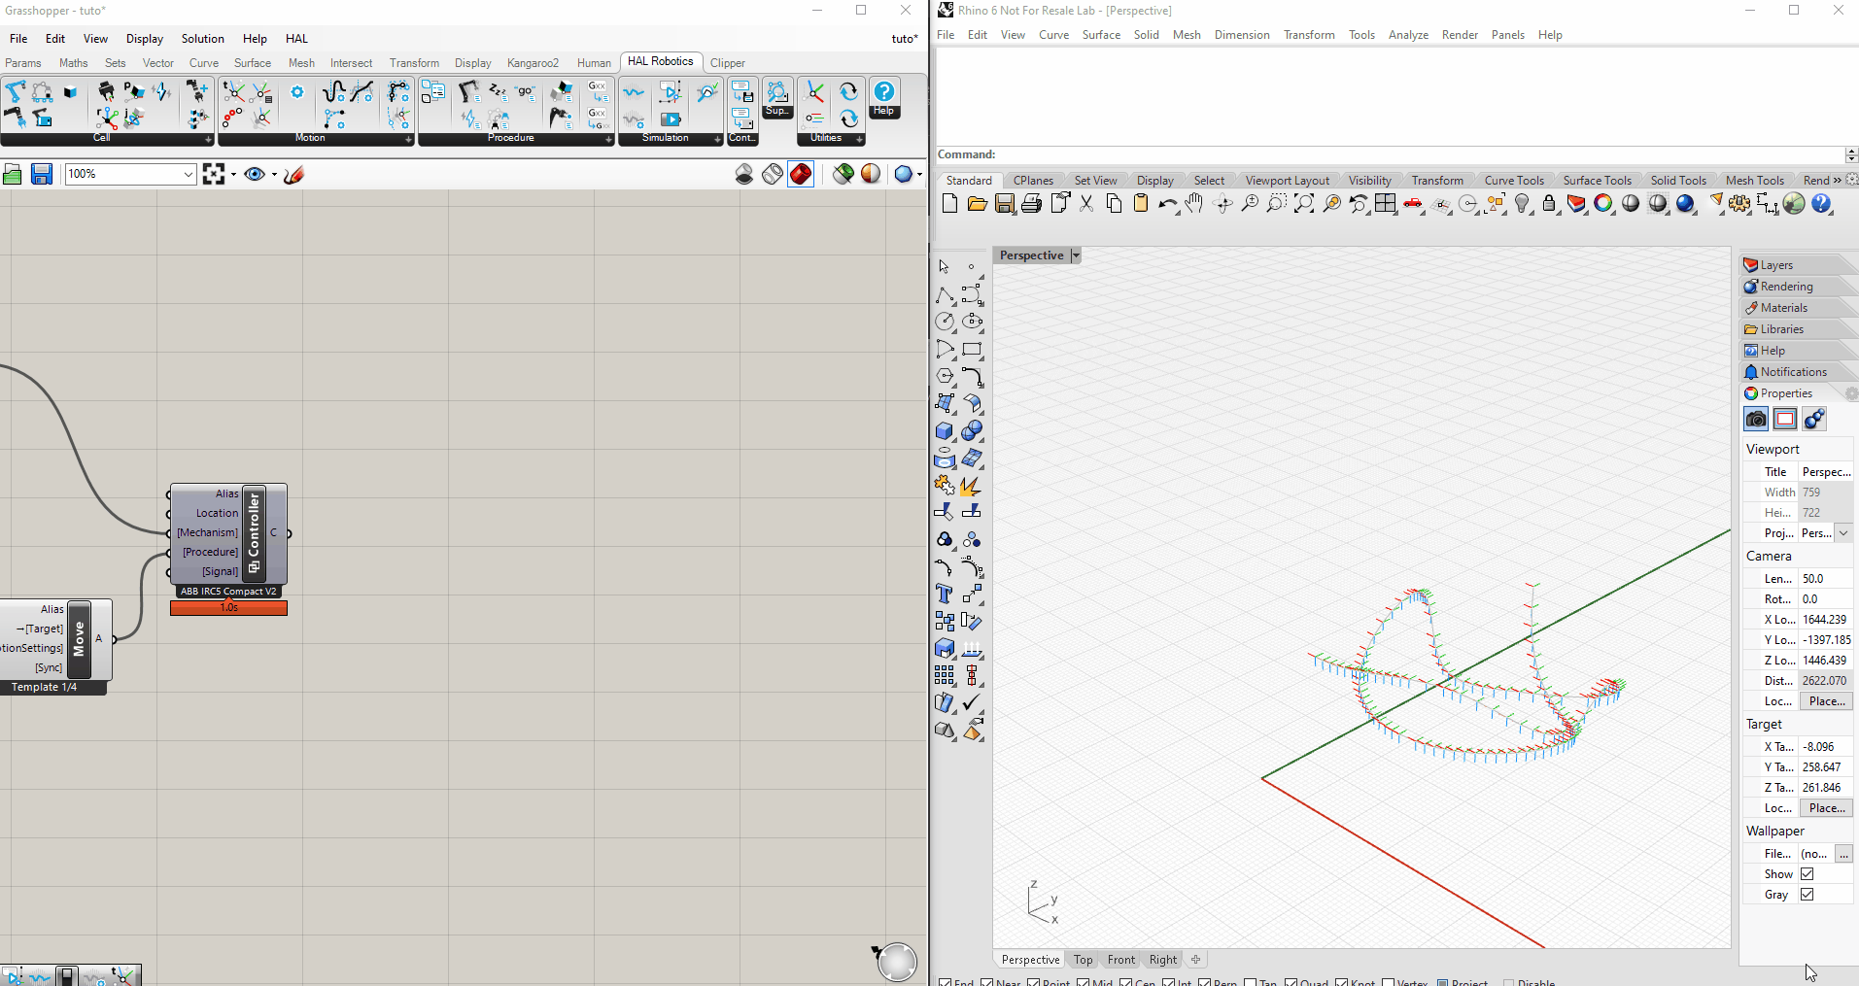Click the lens Length value field 50.0
This screenshot has width=1859, height=986.
1825,578
